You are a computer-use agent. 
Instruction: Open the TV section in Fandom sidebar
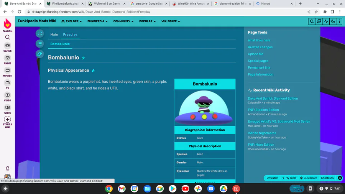(x=8, y=85)
